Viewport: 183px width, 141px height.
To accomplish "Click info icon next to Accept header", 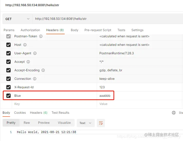I will click(x=28, y=62).
